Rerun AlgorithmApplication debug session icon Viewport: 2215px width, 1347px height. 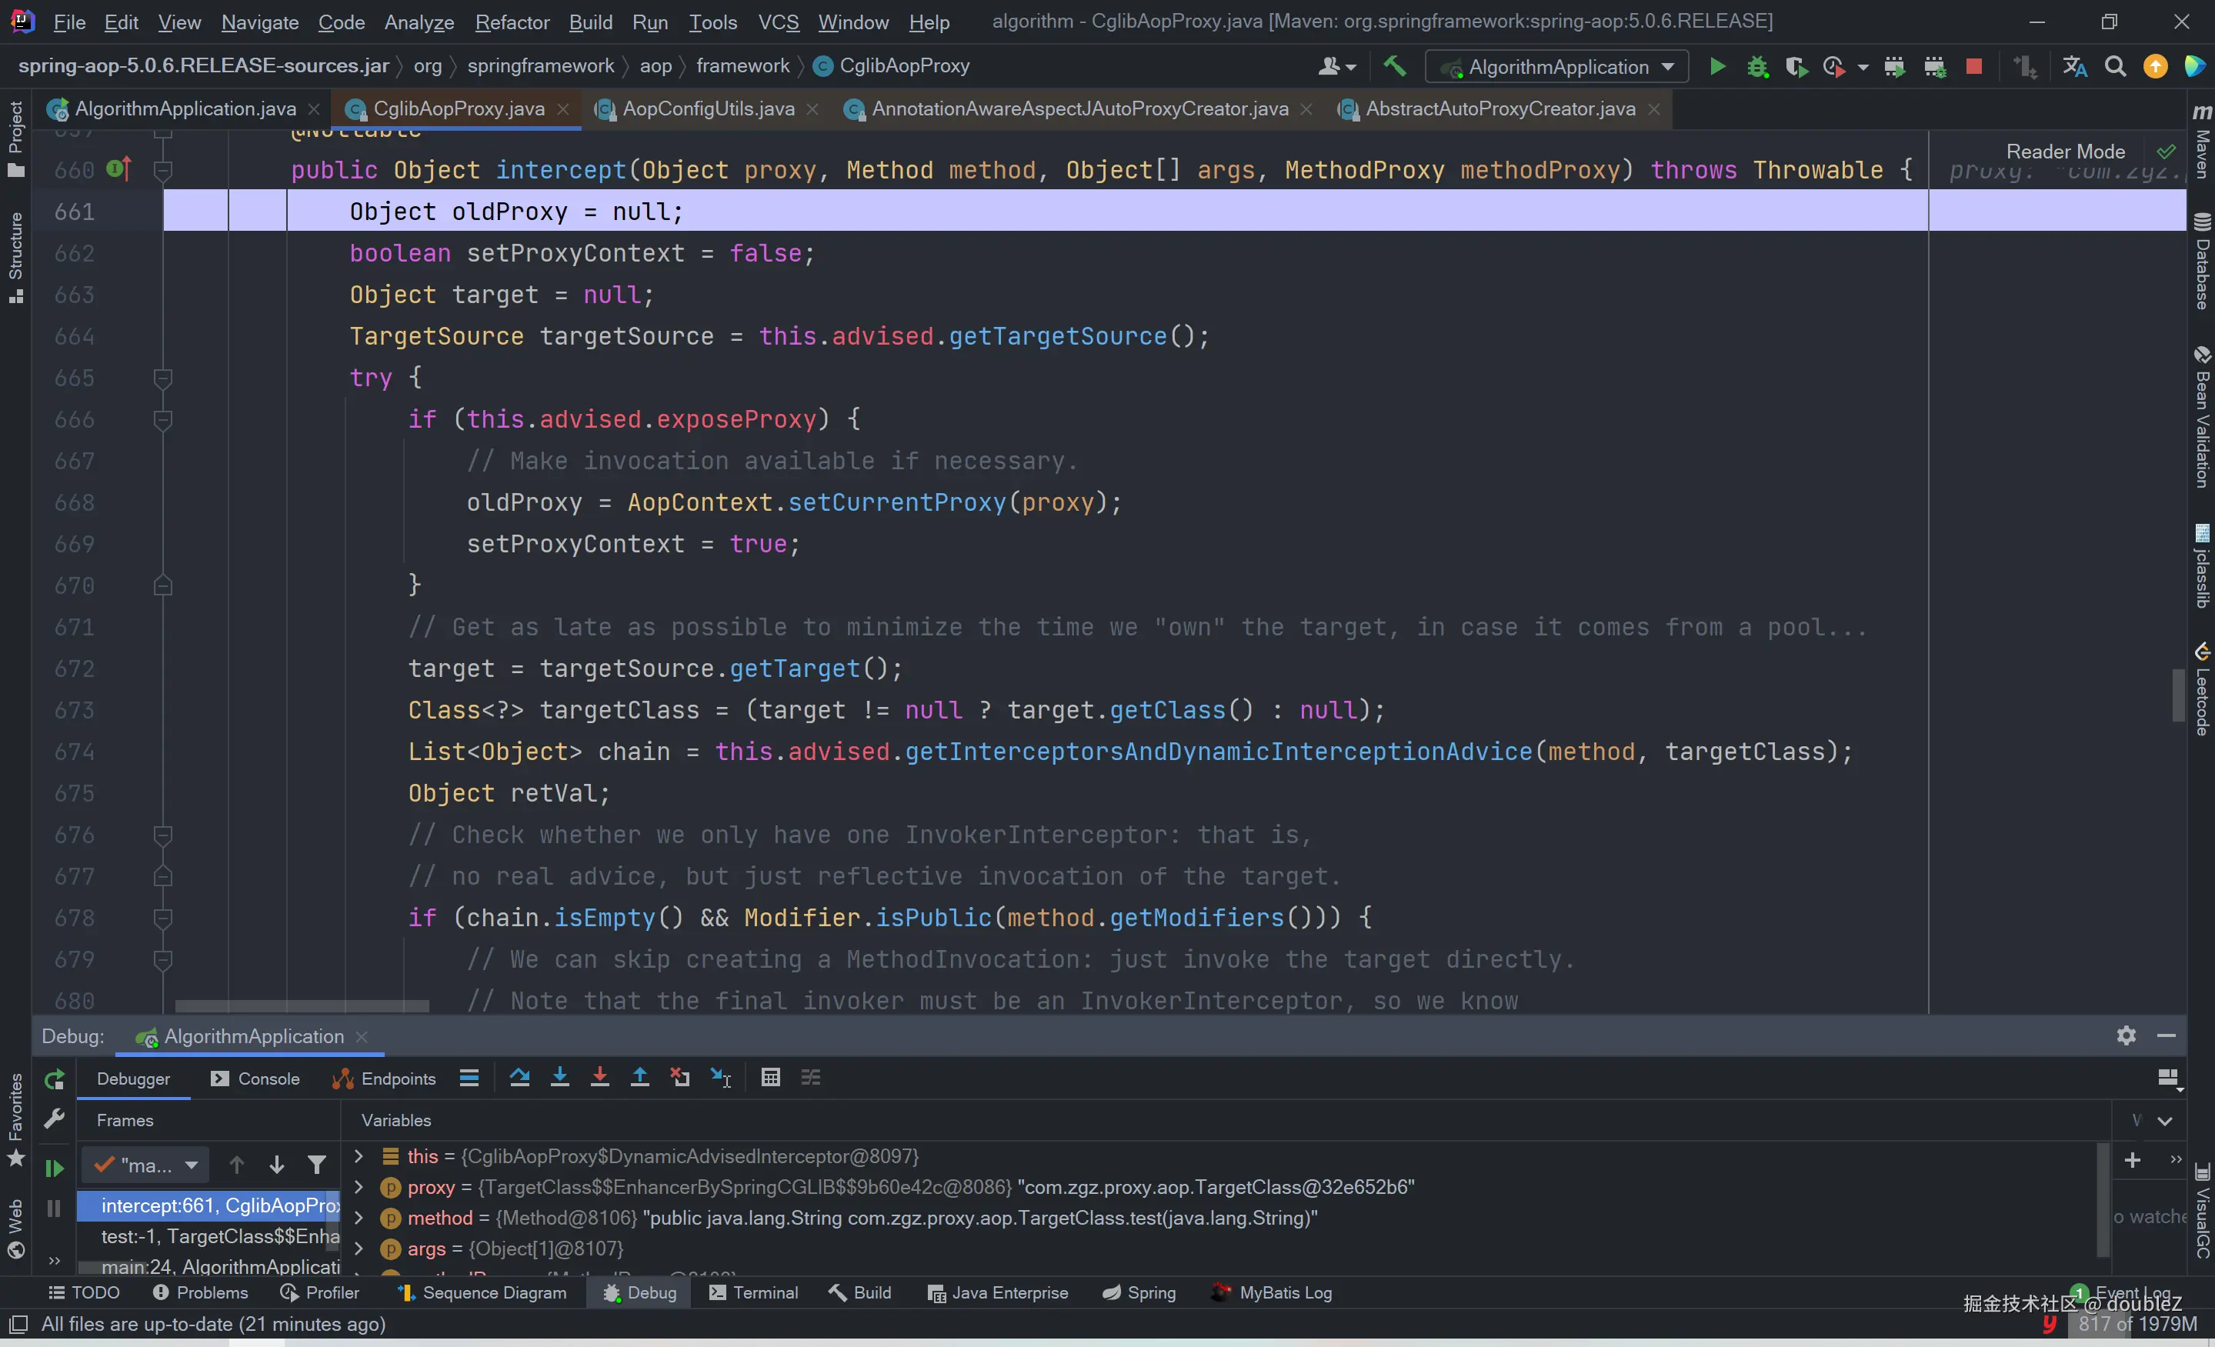(54, 1079)
